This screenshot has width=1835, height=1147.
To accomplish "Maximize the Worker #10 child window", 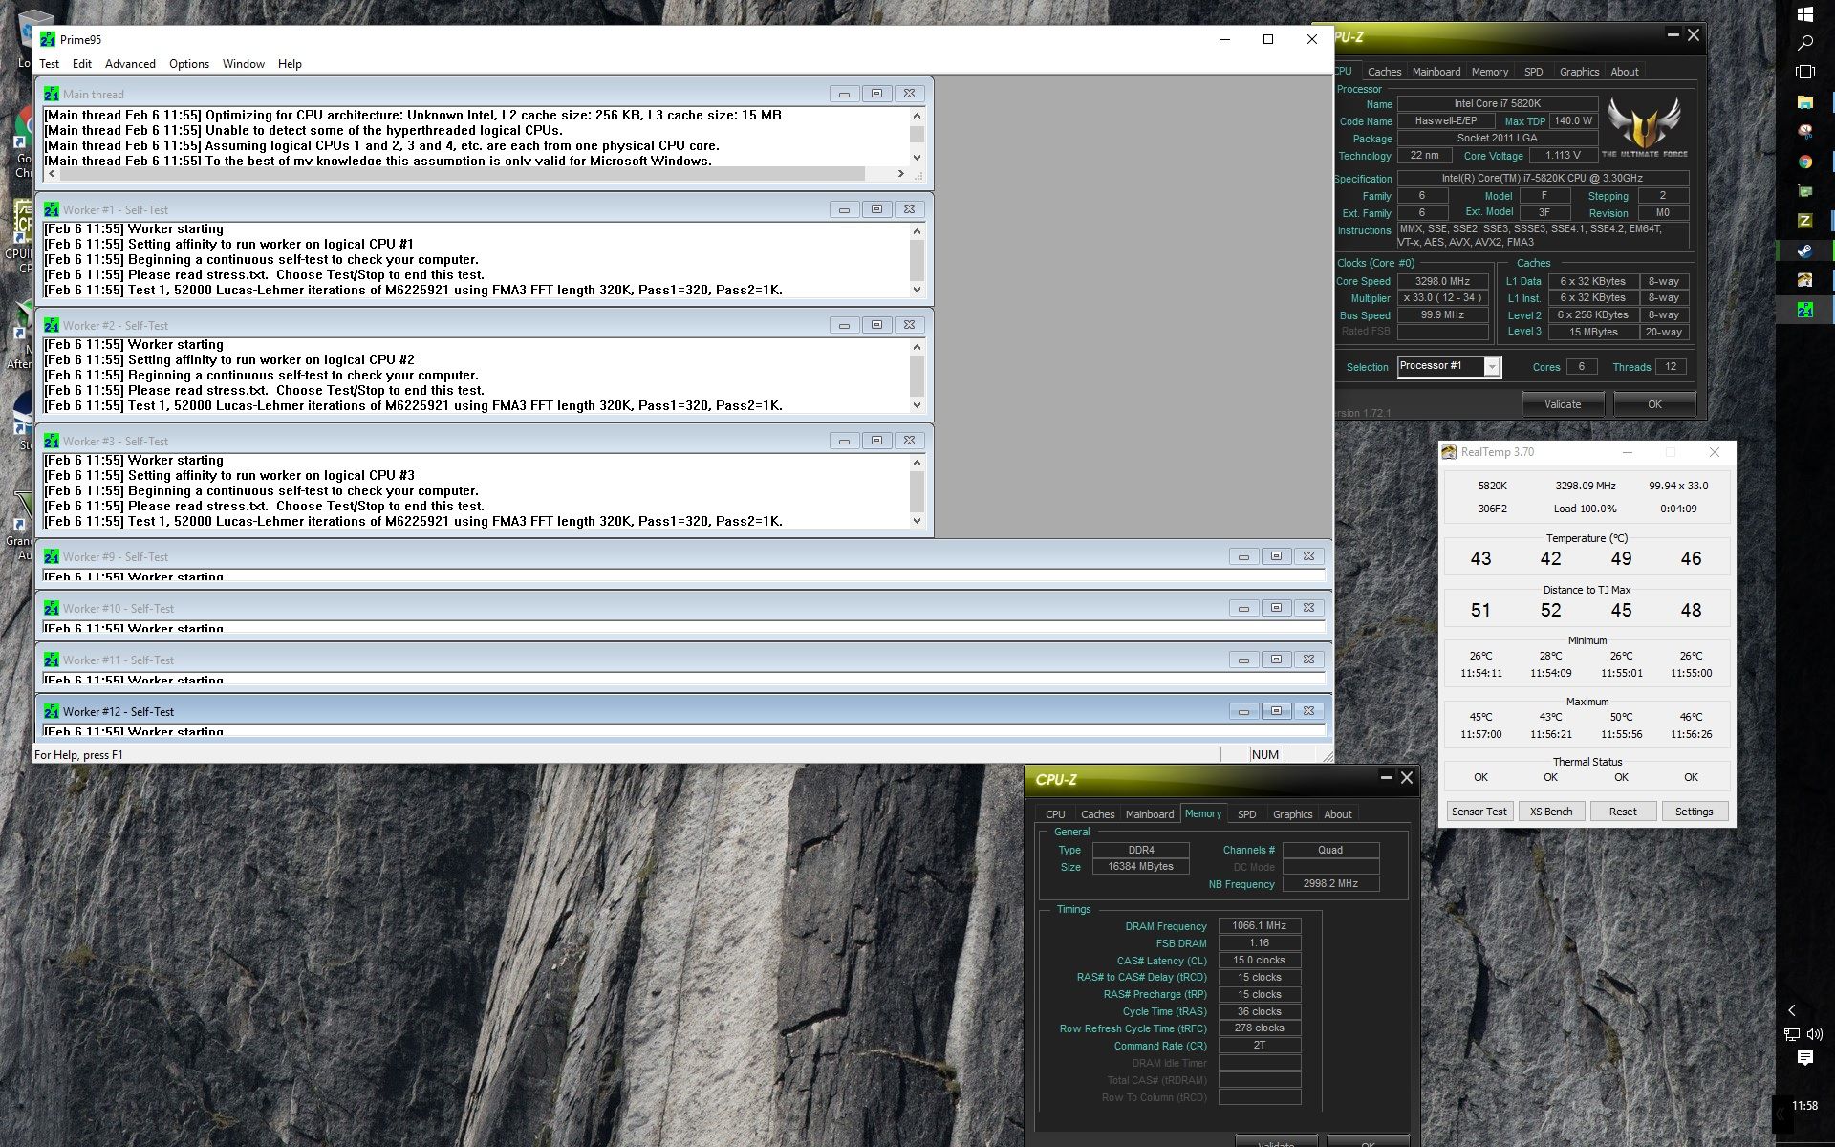I will [1276, 608].
